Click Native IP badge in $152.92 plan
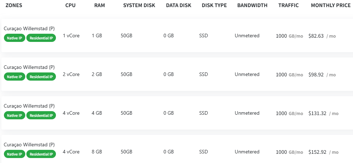Image resolution: width=353 pixels, height=163 pixels. coord(15,154)
